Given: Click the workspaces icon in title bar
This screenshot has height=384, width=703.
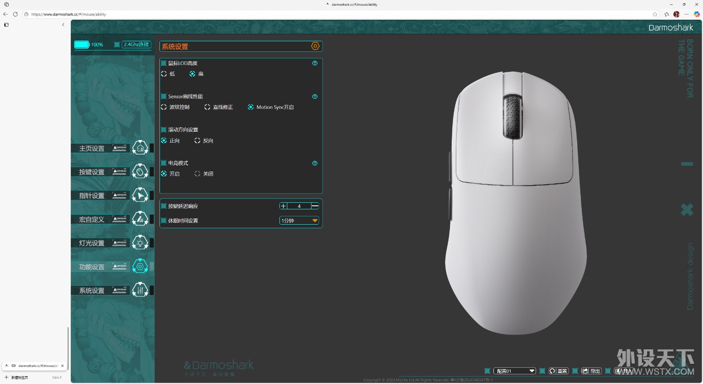Looking at the screenshot, I should pos(6,4).
